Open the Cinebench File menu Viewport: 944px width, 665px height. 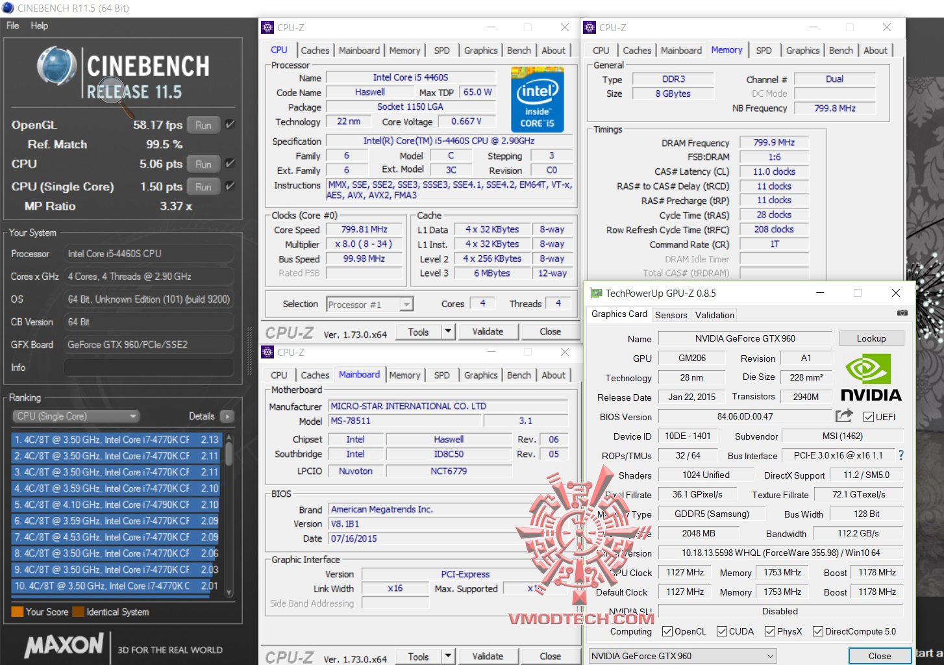(12, 25)
